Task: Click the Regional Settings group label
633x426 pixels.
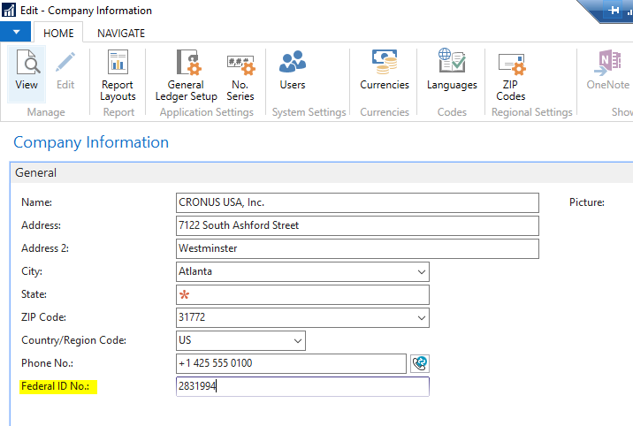Action: [531, 112]
